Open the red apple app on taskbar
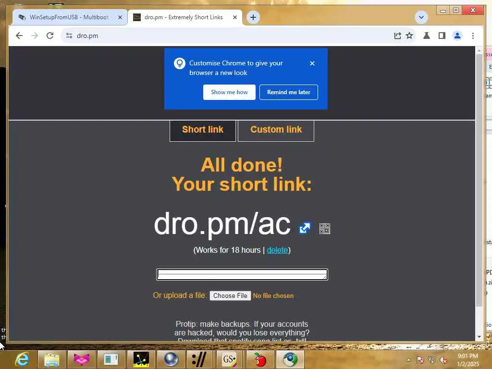492x369 pixels. (x=260, y=359)
